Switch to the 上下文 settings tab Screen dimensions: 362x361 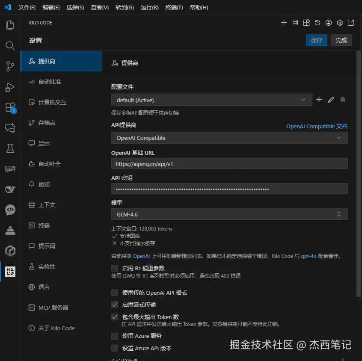(x=62, y=205)
